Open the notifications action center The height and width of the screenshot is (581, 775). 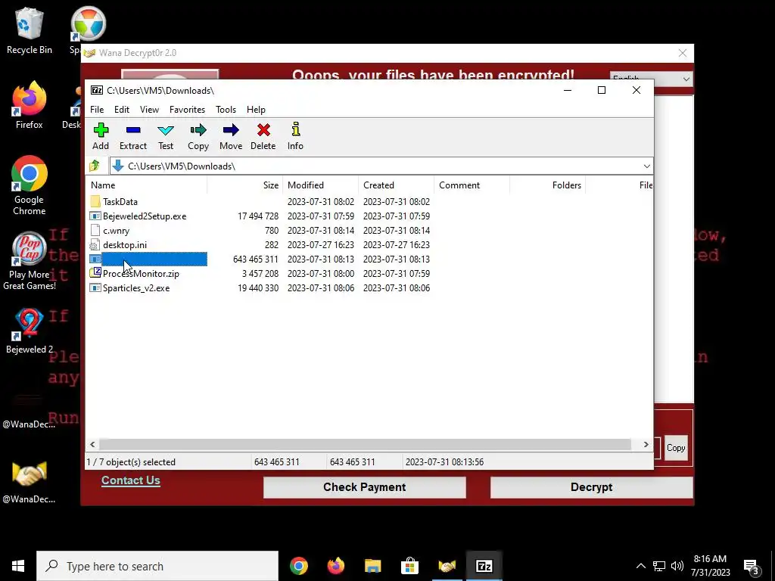click(752, 567)
